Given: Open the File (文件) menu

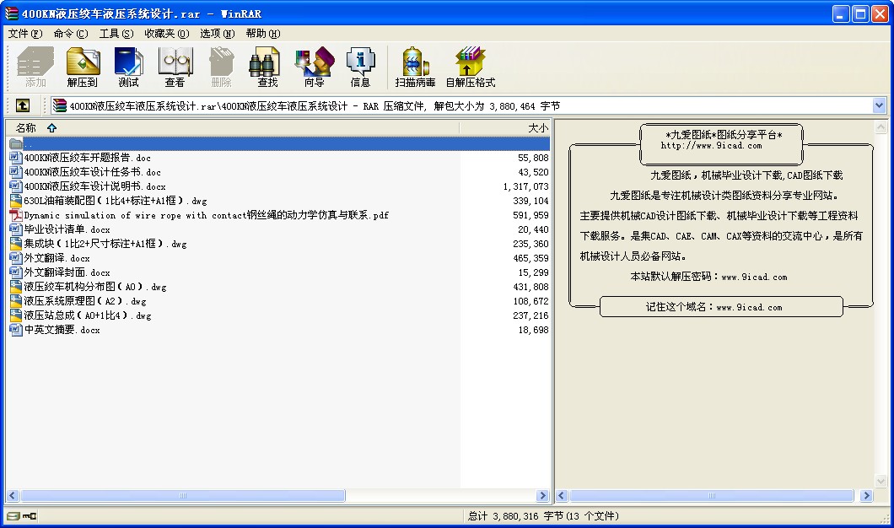Looking at the screenshot, I should 24,34.
